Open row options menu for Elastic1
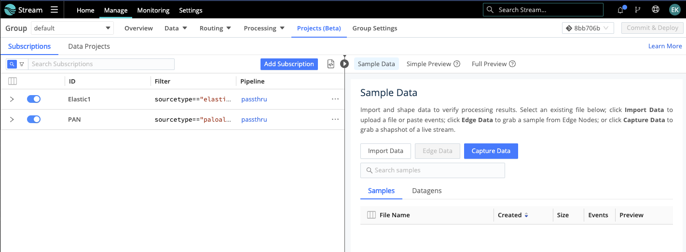 pyautogui.click(x=335, y=99)
